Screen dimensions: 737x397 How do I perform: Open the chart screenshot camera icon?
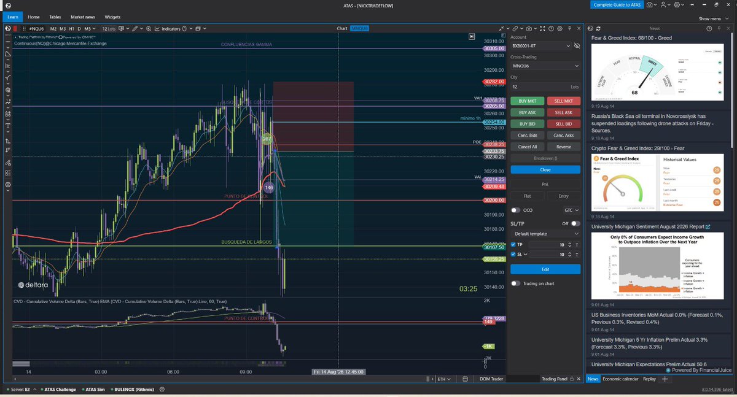529,29
